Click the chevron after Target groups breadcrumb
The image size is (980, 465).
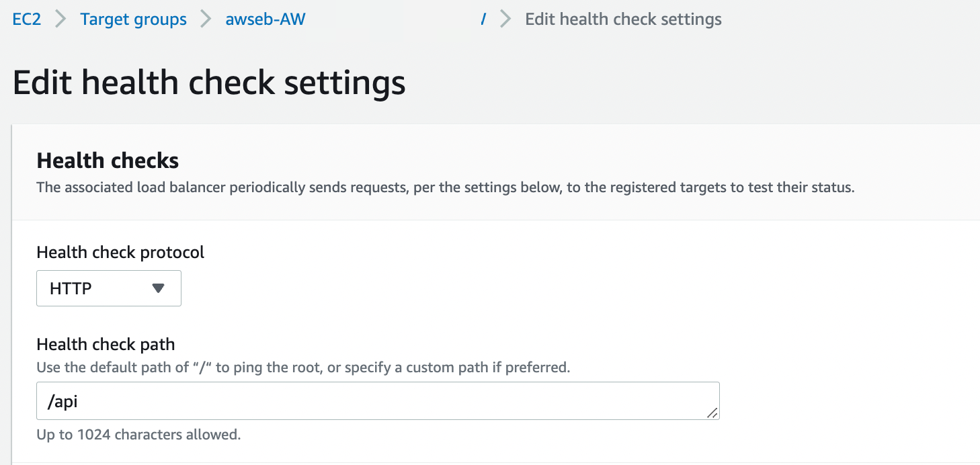pyautogui.click(x=206, y=19)
